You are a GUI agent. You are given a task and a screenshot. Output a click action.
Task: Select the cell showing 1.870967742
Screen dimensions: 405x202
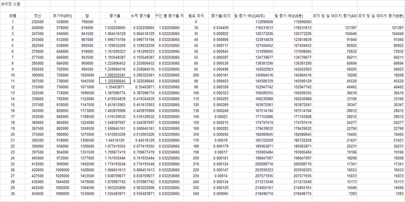(115, 182)
